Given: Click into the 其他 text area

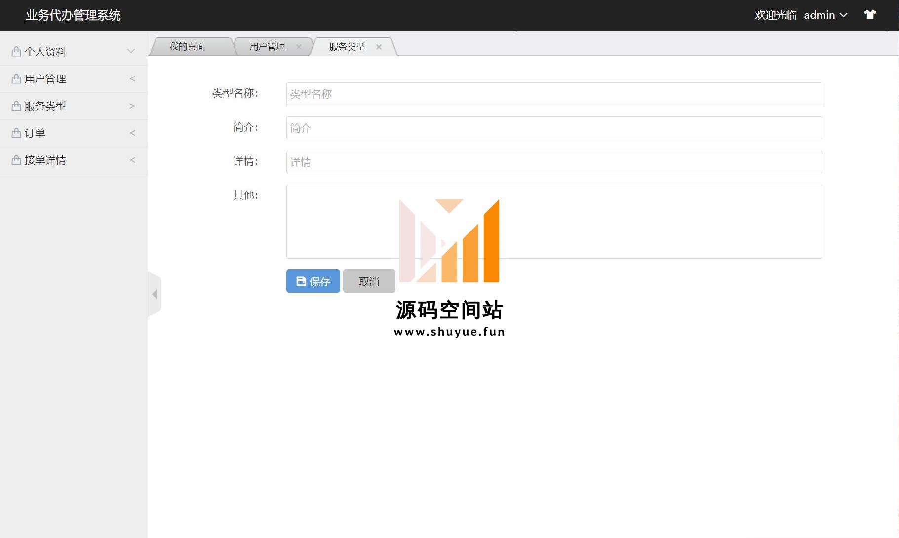Looking at the screenshot, I should 554,222.
